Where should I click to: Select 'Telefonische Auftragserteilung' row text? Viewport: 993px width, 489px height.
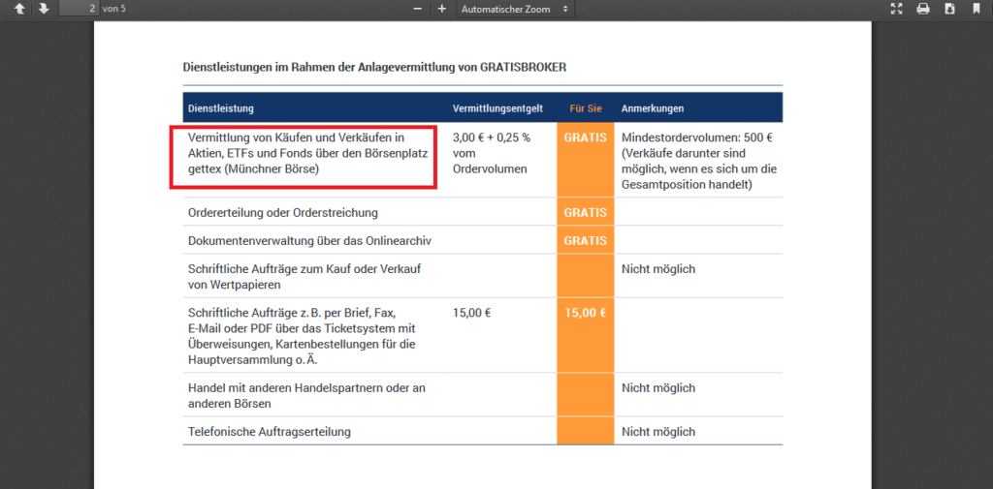click(x=270, y=432)
